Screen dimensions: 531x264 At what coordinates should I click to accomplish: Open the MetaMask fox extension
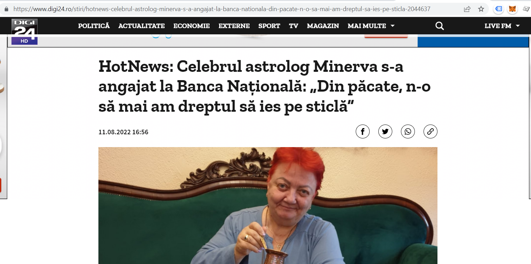[512, 9]
